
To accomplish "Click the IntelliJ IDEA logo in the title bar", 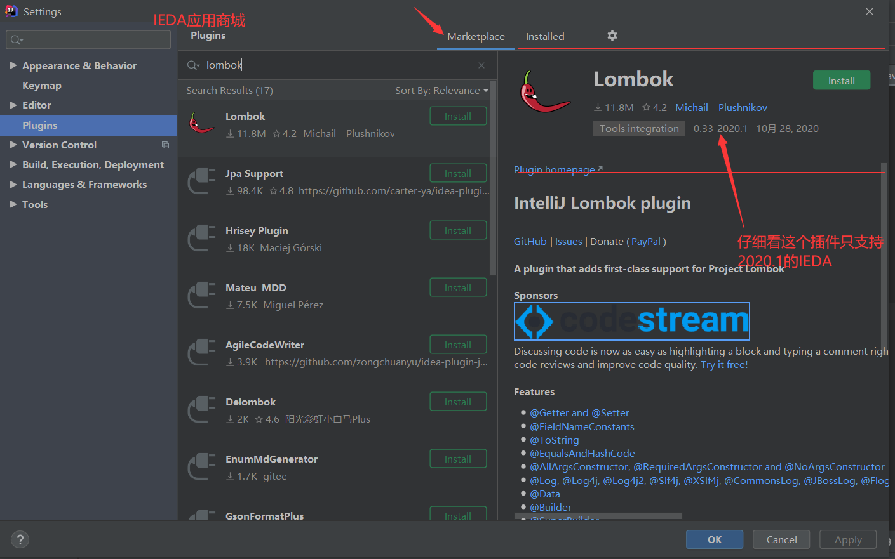I will click(11, 11).
